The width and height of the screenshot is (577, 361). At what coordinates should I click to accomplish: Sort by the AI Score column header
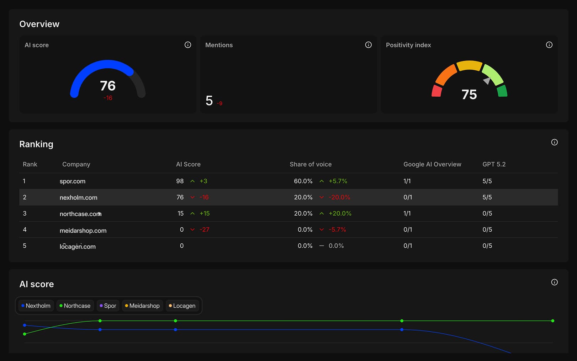[188, 164]
